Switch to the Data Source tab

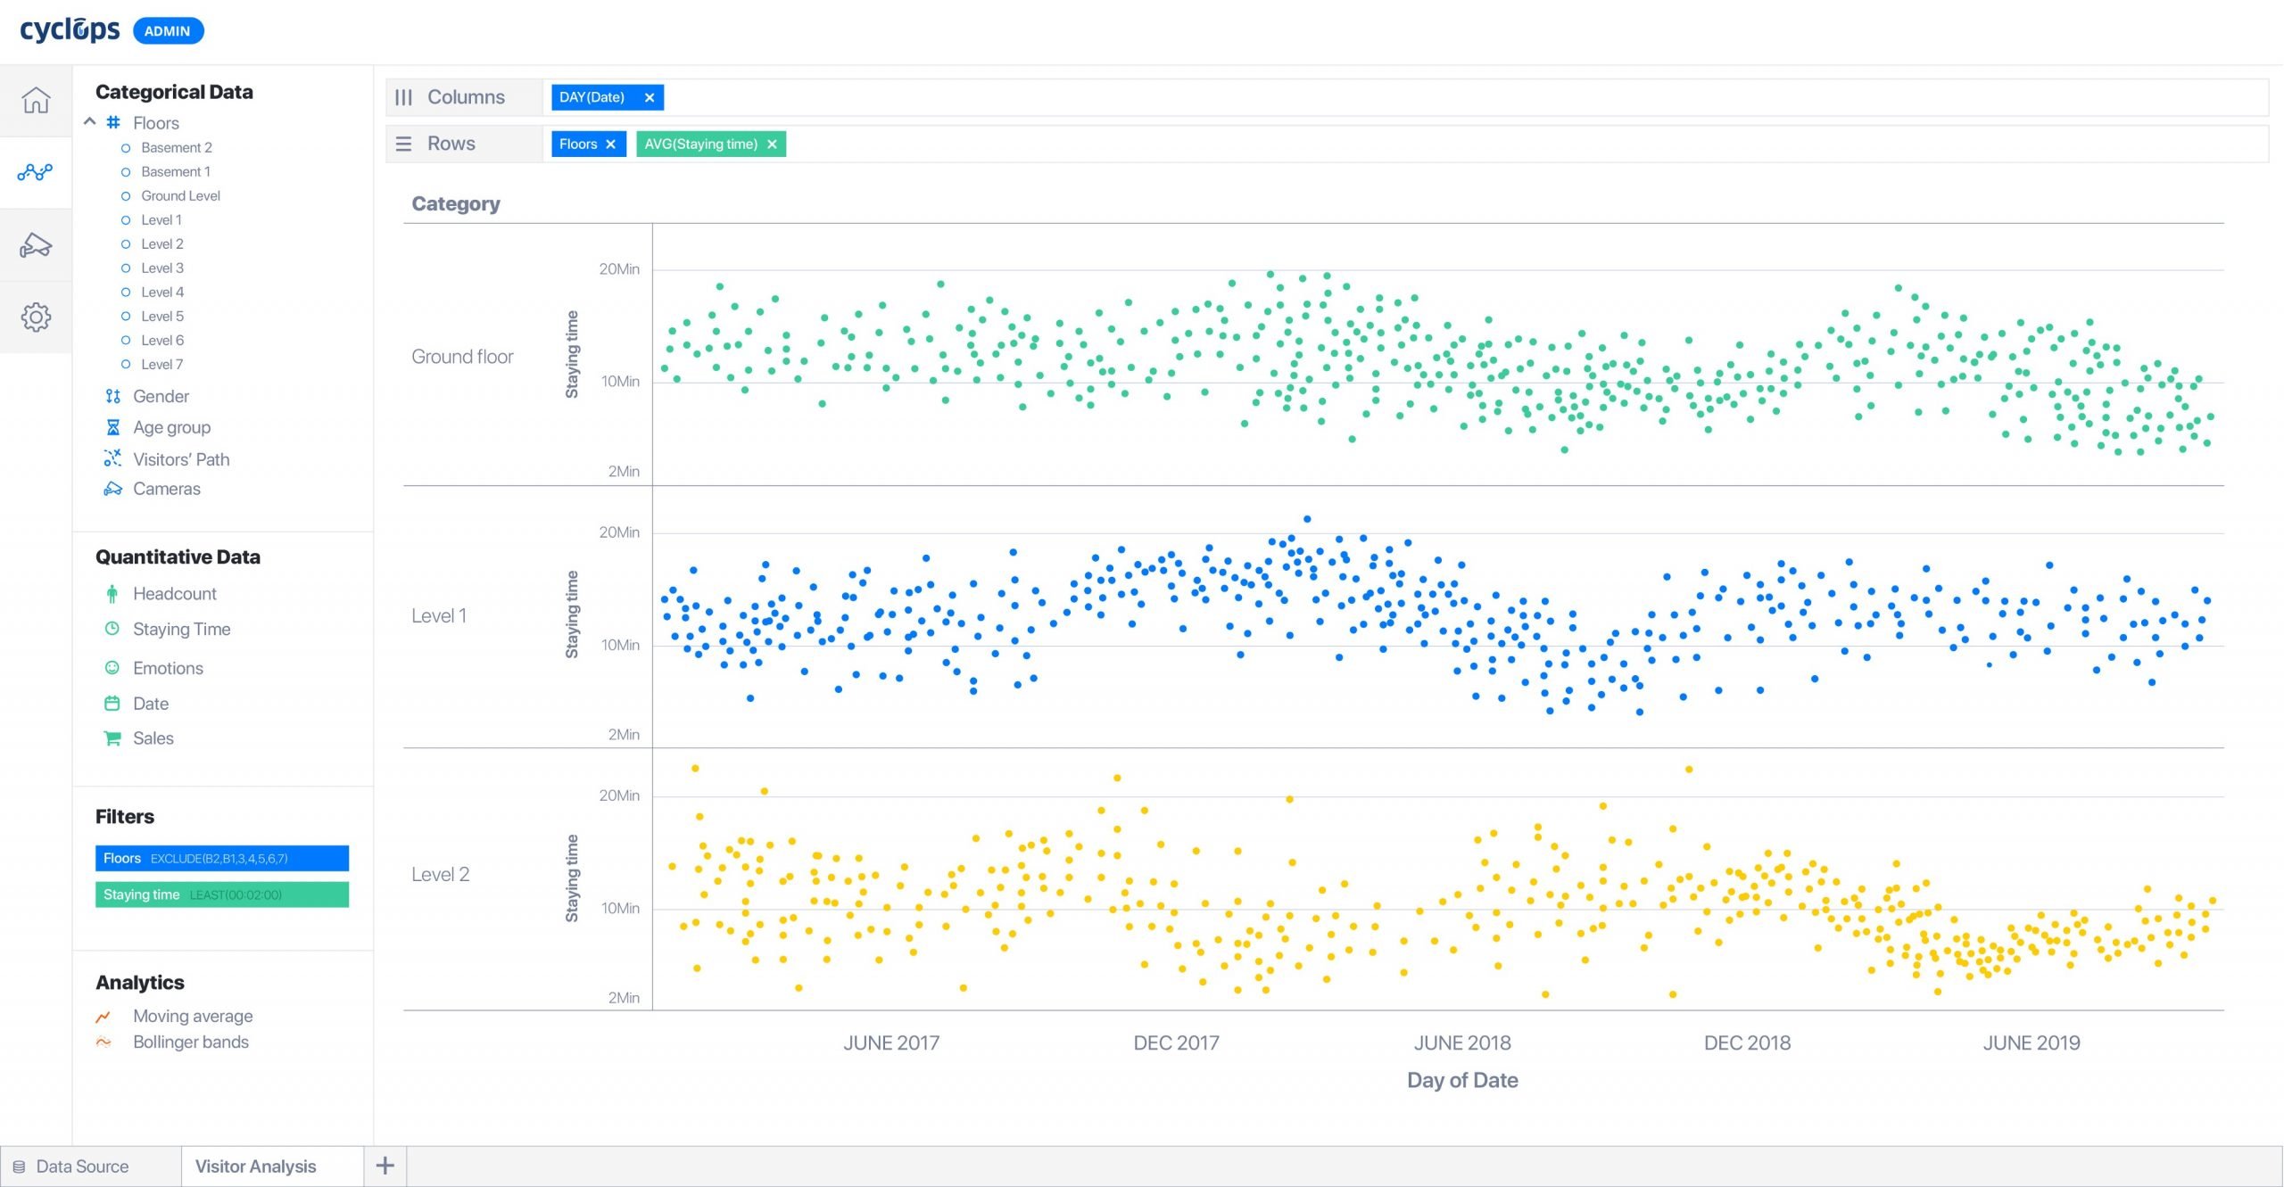(82, 1166)
